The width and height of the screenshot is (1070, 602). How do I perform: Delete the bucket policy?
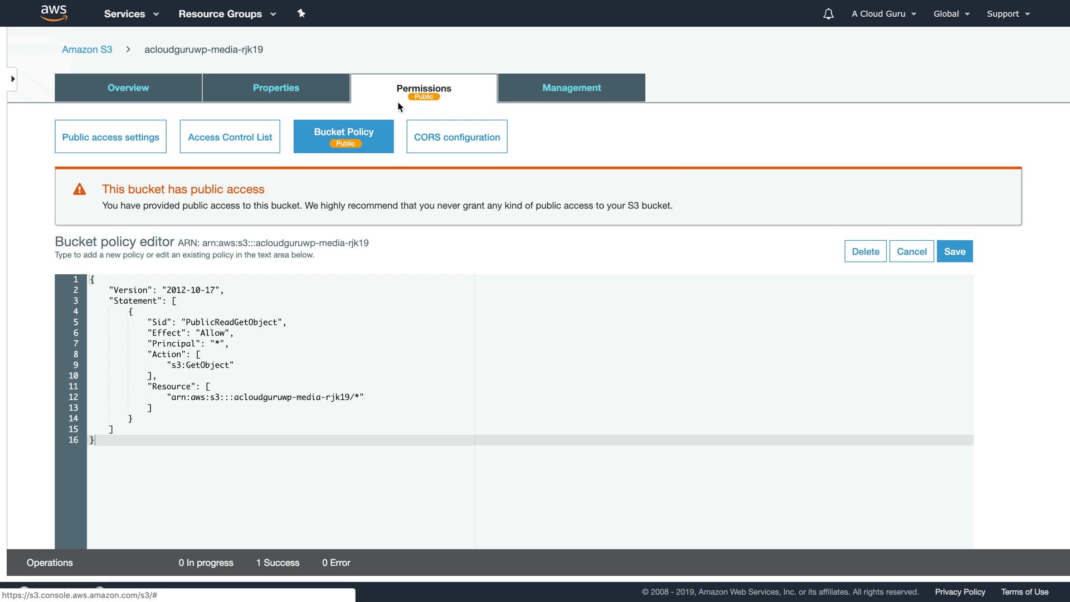[x=865, y=252]
